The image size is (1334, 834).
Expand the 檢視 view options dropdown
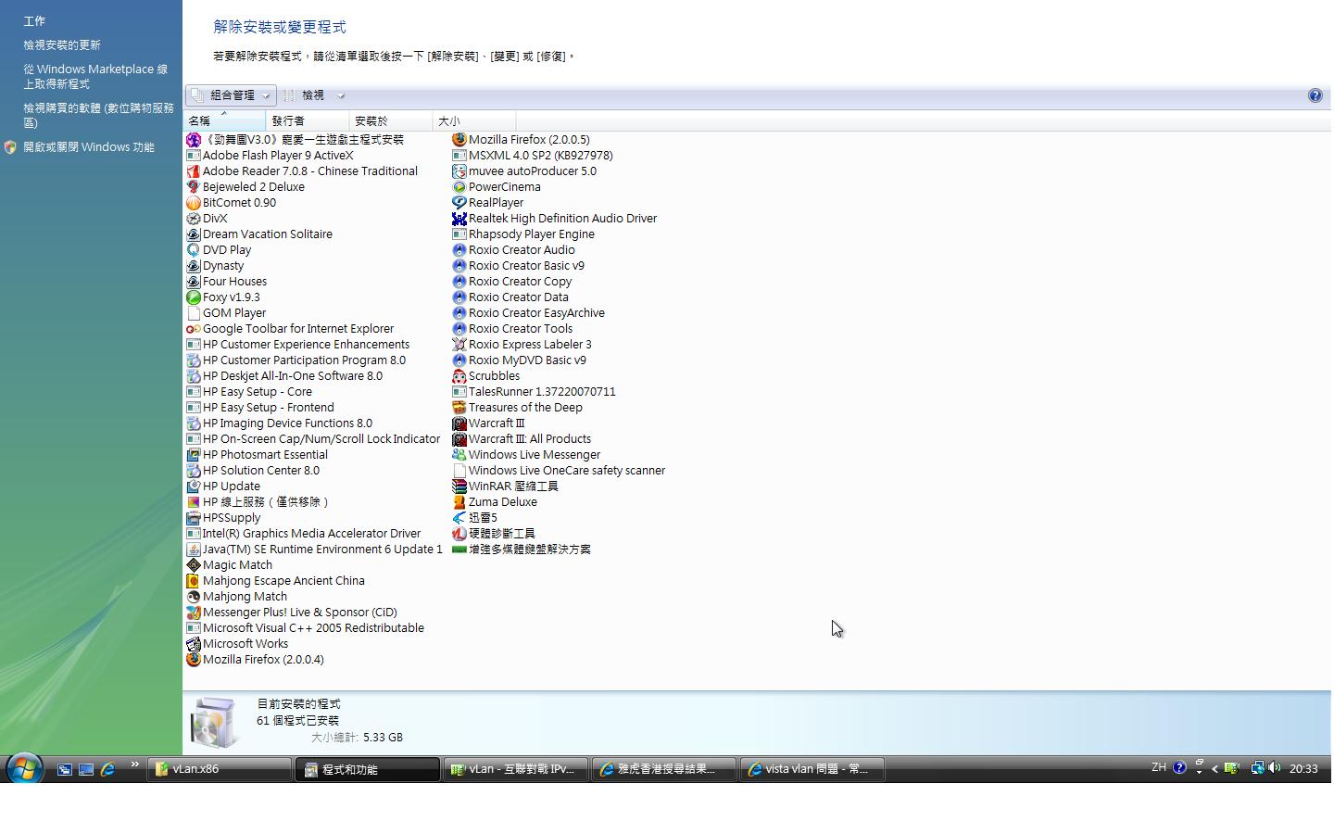click(x=315, y=95)
